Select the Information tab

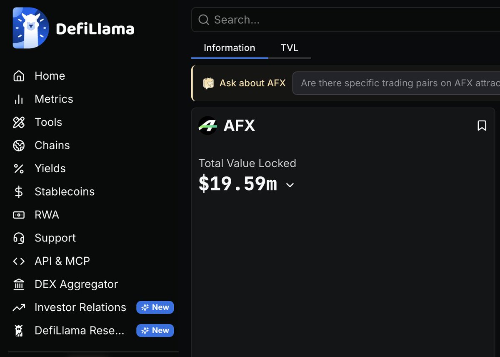(229, 48)
